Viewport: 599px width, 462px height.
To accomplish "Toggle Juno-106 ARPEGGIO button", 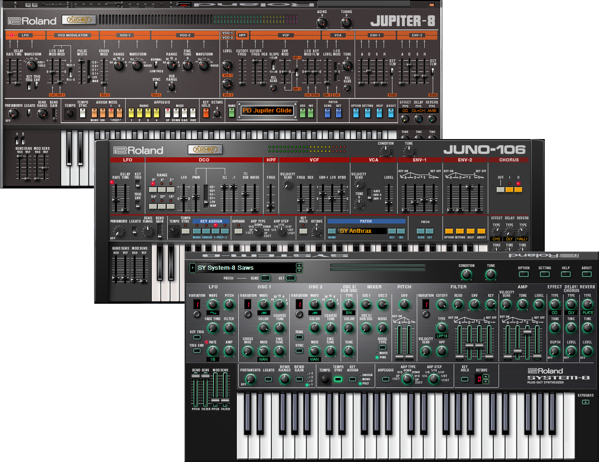I will click(239, 231).
